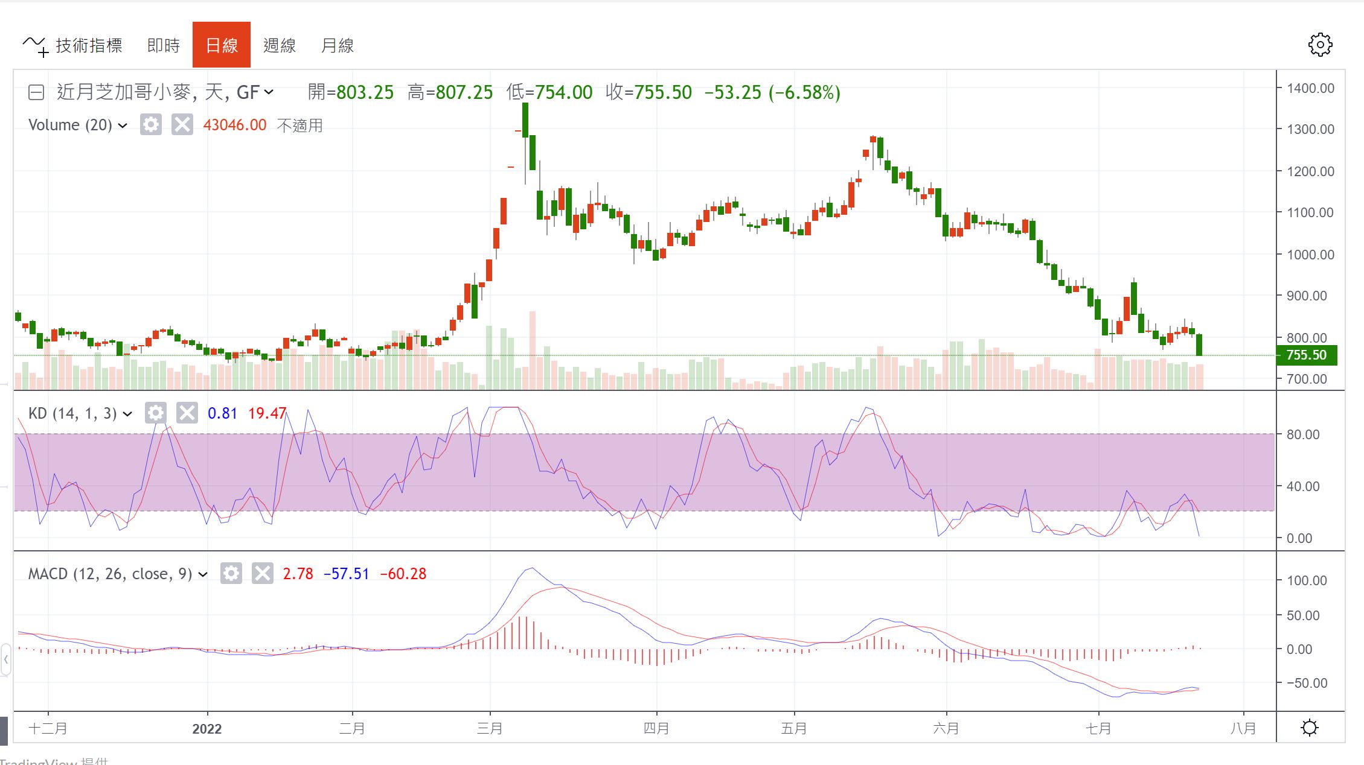Viewport: 1364px width, 765px height.
Task: Open Volume indicator settings gear
Action: [x=150, y=125]
